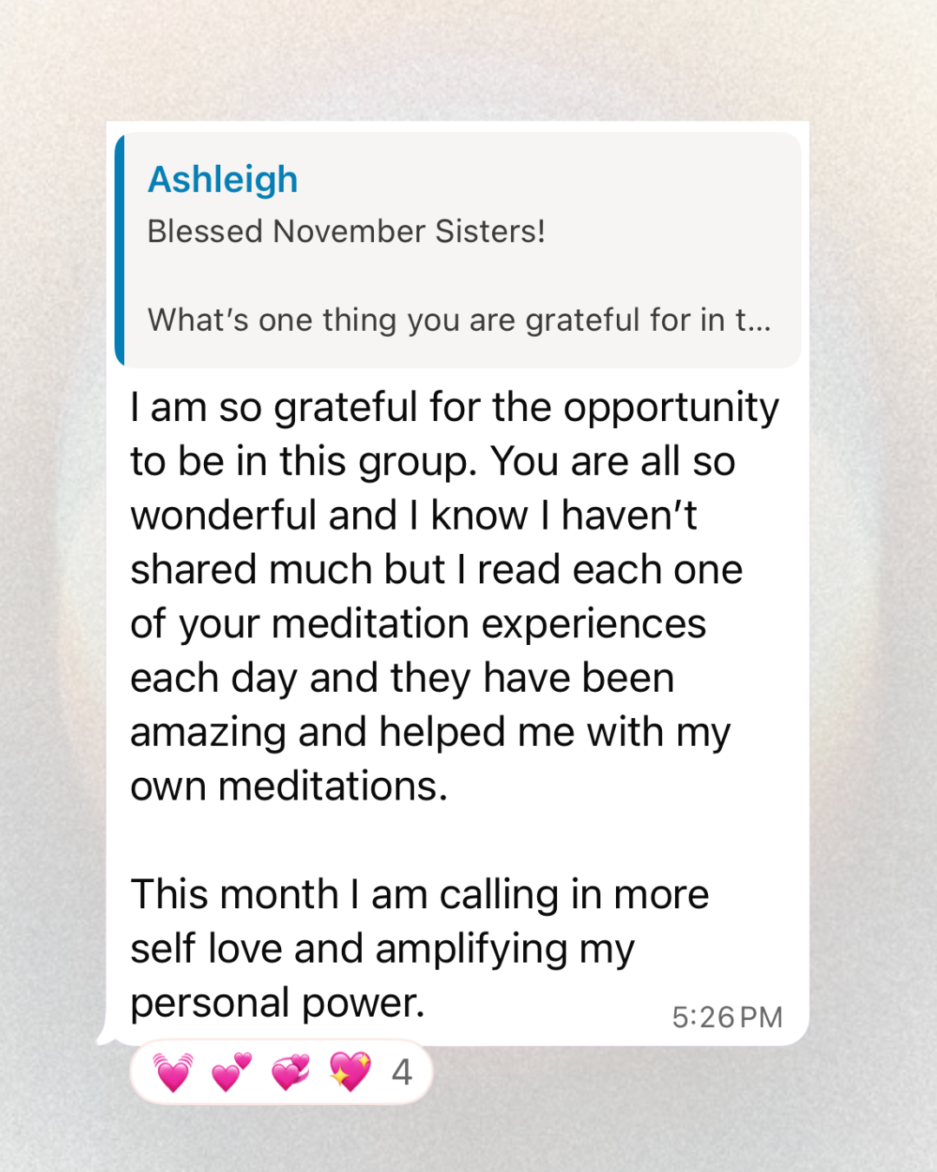This screenshot has width=937, height=1172.
Task: Click the line 'each day and they have been'
Action: point(402,678)
